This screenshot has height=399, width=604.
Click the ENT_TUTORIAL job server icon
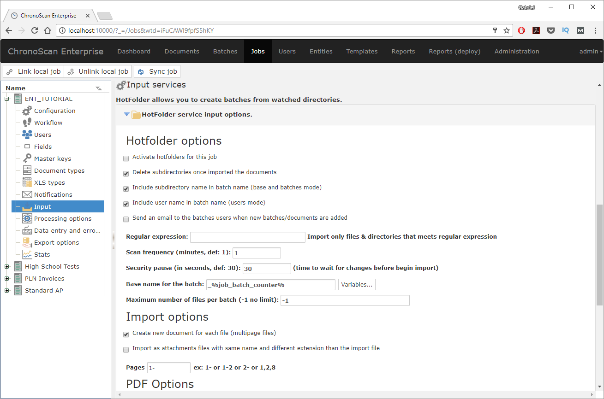[18, 99]
